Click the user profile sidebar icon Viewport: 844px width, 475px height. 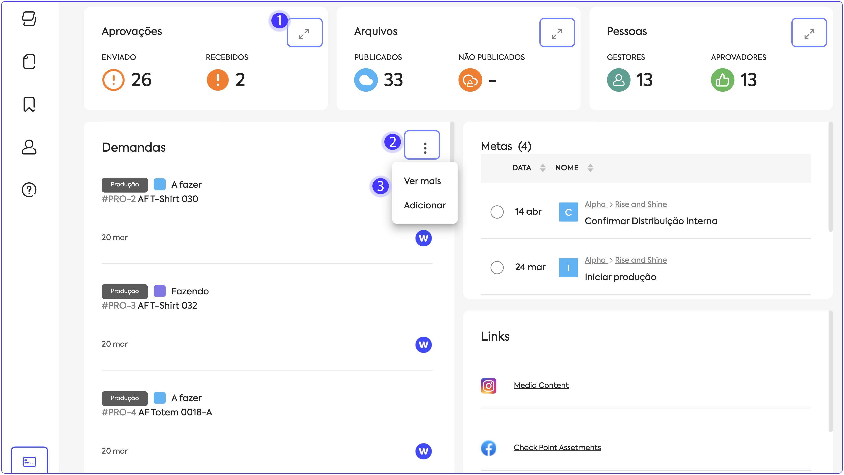[x=29, y=147]
